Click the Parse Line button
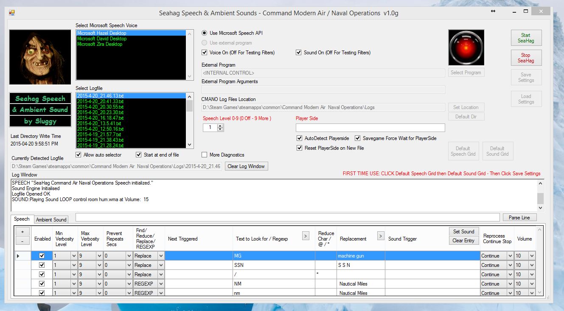 [x=519, y=218]
